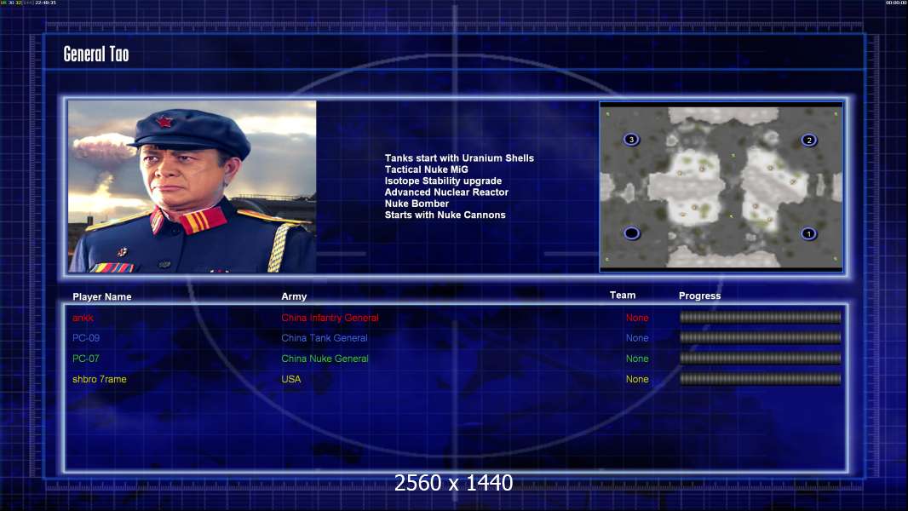Click team "None" in shbro 7rame's row
The image size is (908, 511).
pos(637,380)
